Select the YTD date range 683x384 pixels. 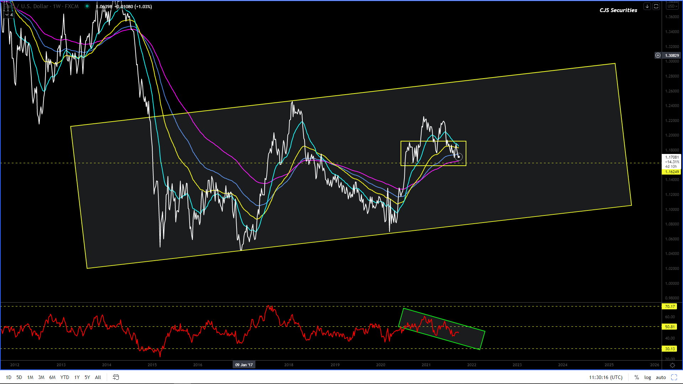(x=64, y=377)
